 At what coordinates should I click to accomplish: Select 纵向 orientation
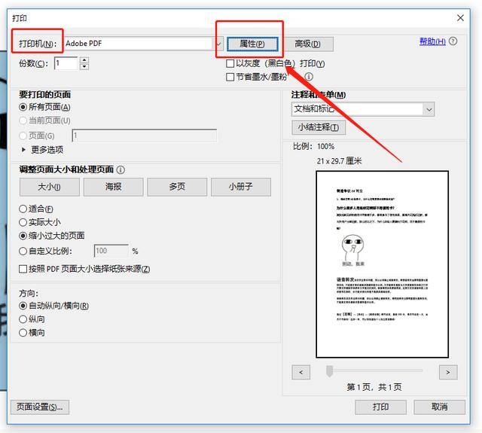point(23,319)
